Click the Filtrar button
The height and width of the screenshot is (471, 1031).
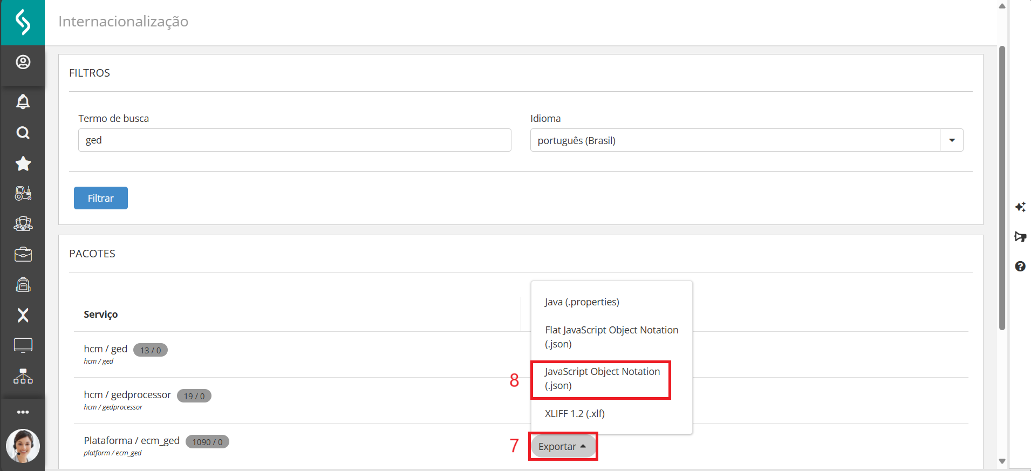101,198
